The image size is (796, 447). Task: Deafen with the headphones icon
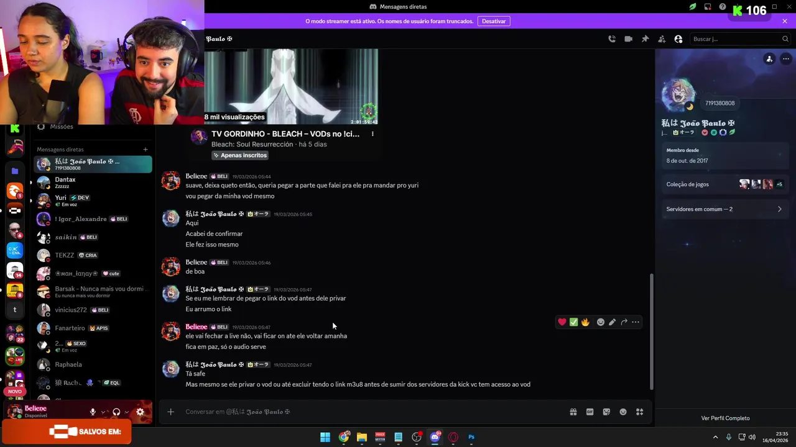[x=116, y=412]
